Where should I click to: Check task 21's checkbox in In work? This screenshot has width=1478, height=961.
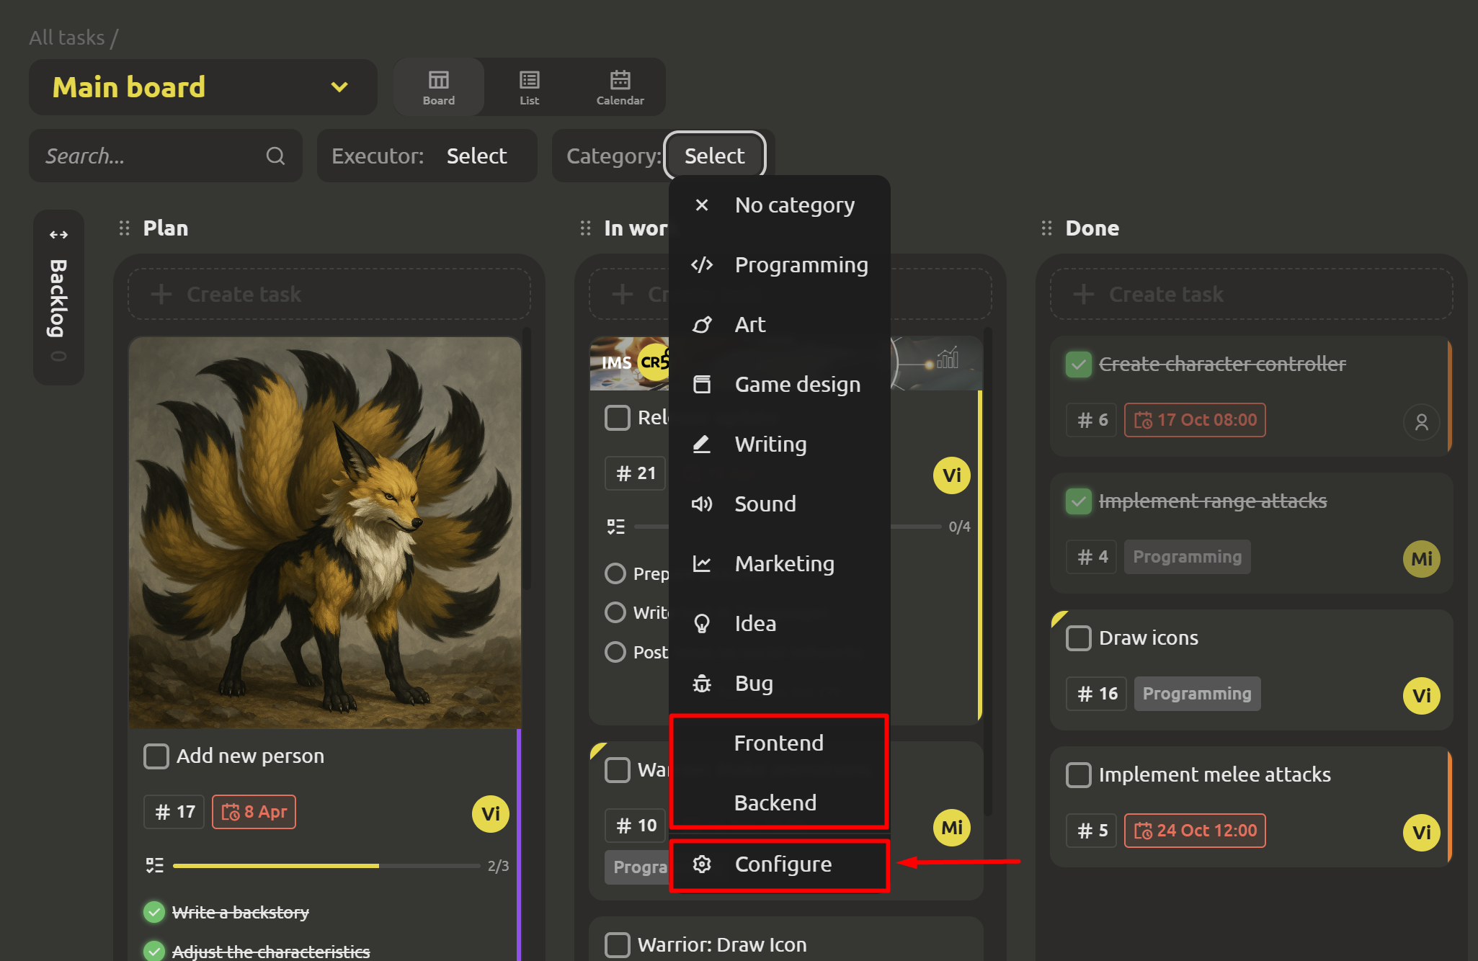(x=618, y=418)
